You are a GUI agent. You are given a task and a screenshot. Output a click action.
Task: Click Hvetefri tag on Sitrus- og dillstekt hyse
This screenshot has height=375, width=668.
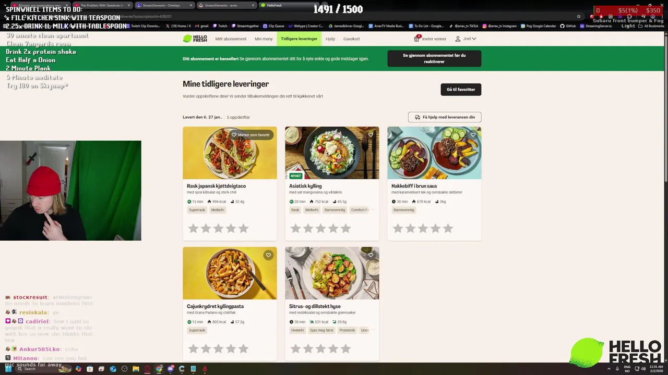tap(297, 330)
